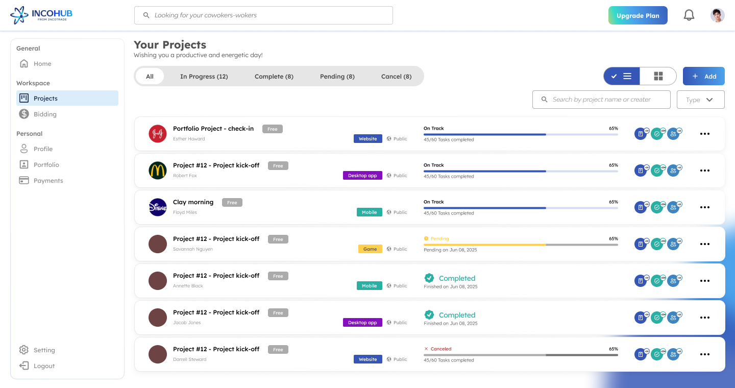
Task: Click the members icon in Robert Fox's row
Action: [x=673, y=171]
